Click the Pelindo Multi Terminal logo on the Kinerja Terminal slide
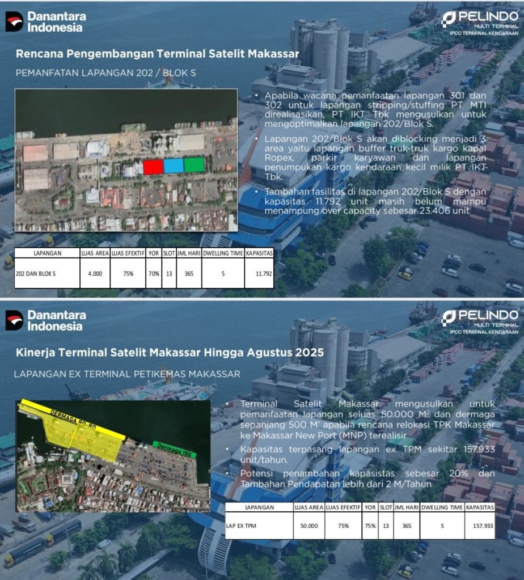Image resolution: width=524 pixels, height=580 pixels. pos(480,320)
